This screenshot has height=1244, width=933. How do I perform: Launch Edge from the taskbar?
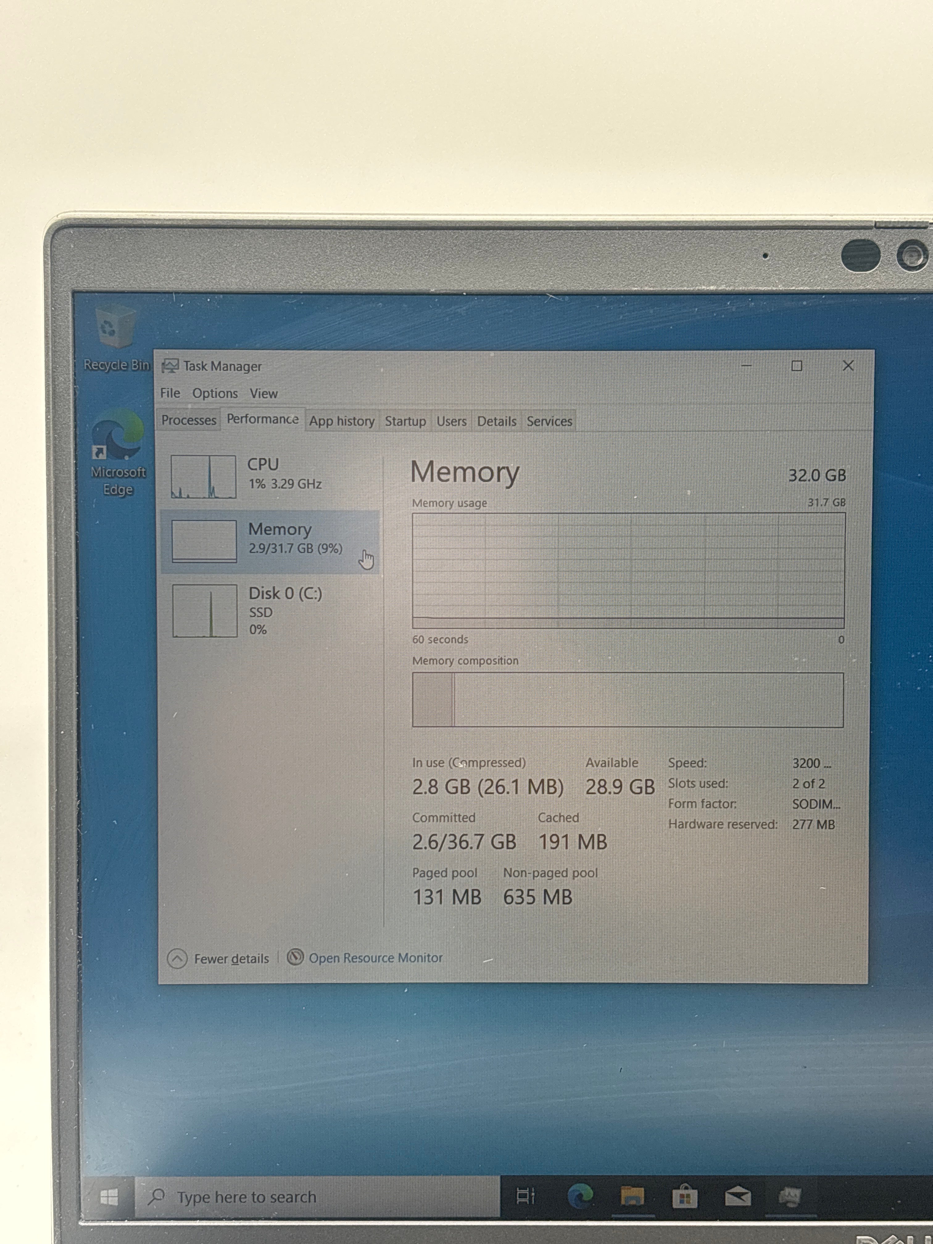pos(580,1196)
